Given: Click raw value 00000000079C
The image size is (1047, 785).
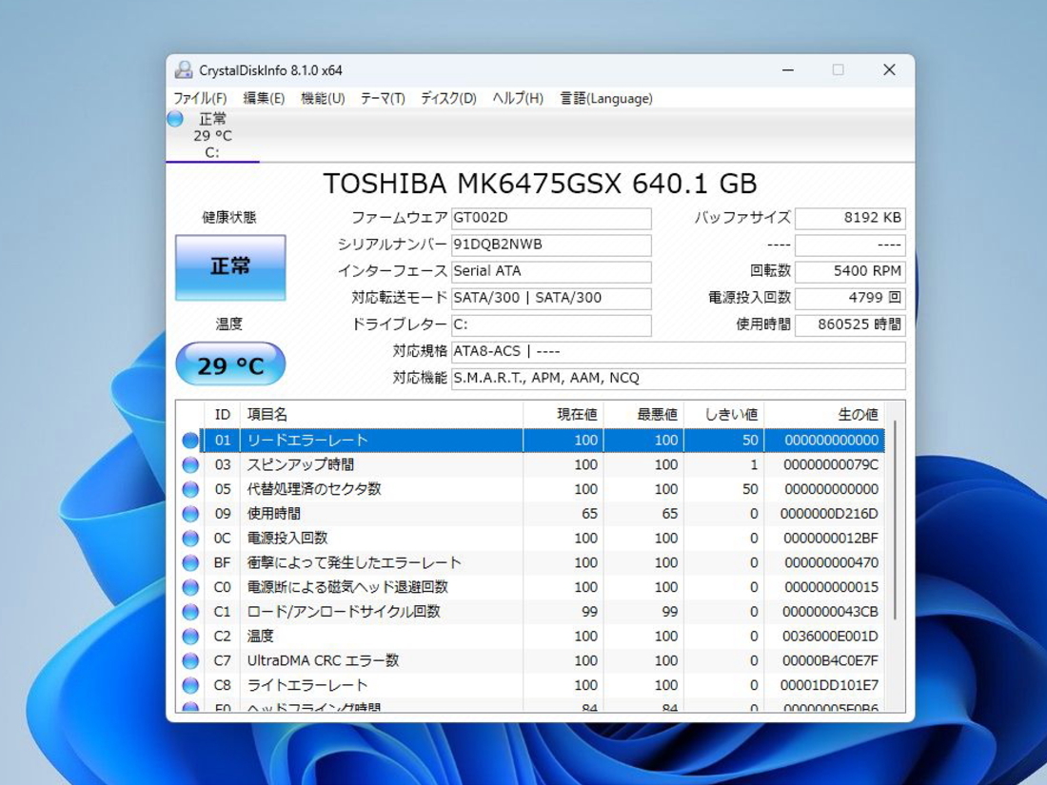Looking at the screenshot, I should point(831,464).
